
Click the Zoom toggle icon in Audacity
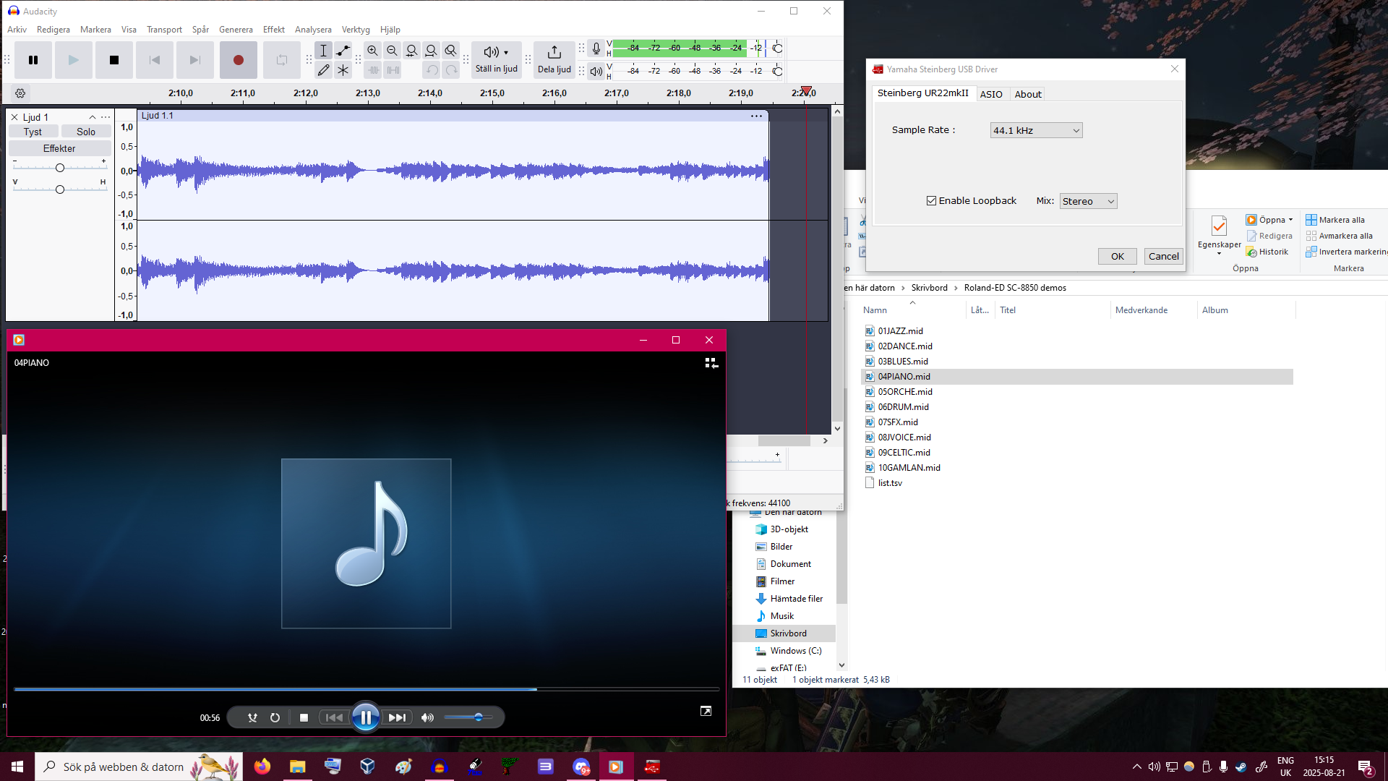tap(450, 51)
